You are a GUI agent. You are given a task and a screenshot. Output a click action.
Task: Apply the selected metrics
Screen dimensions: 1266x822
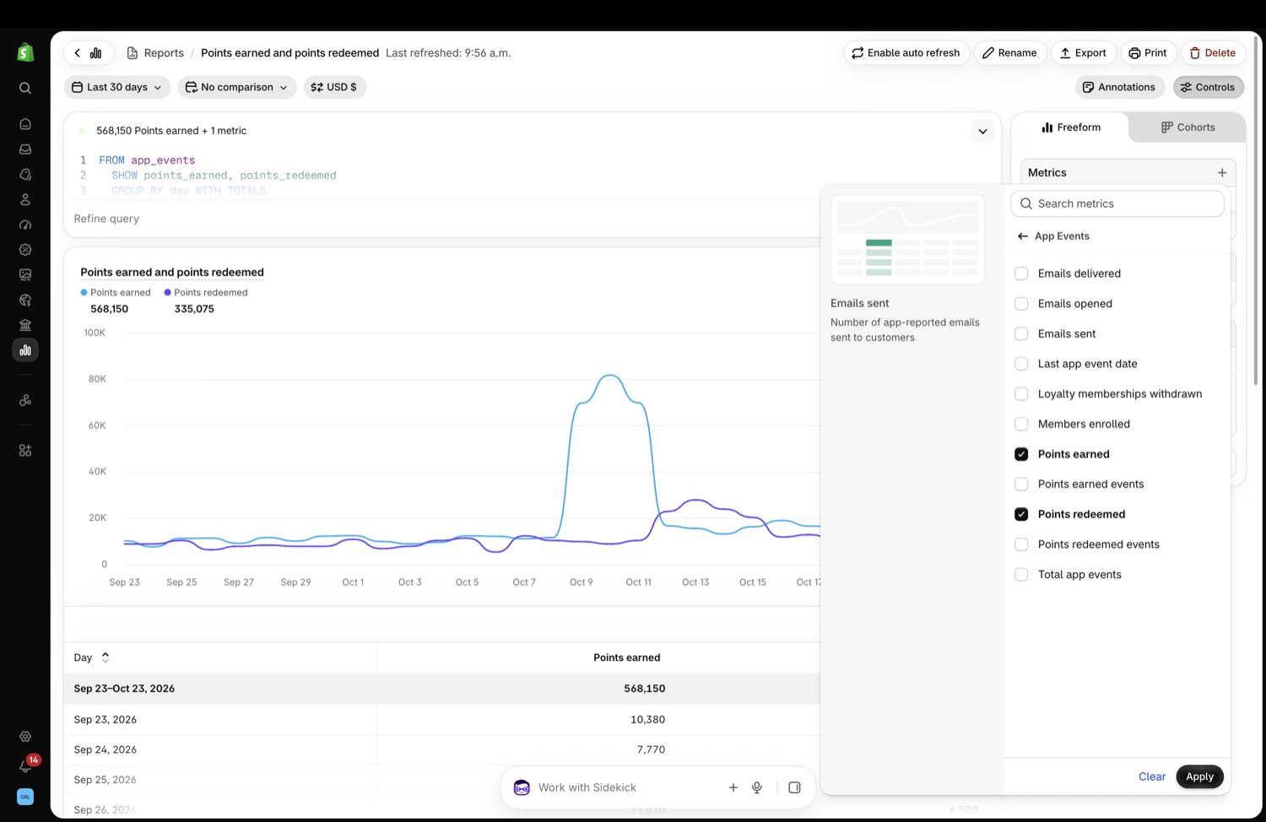click(1199, 776)
